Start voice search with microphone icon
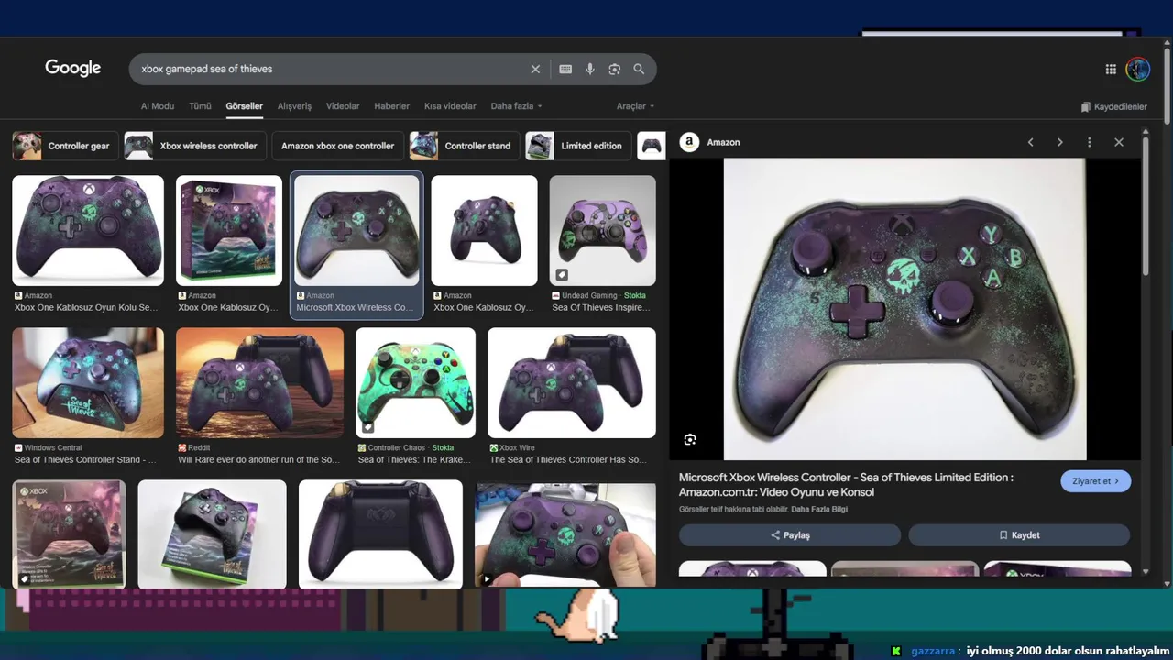Viewport: 1173px width, 660px height. pyautogui.click(x=590, y=69)
